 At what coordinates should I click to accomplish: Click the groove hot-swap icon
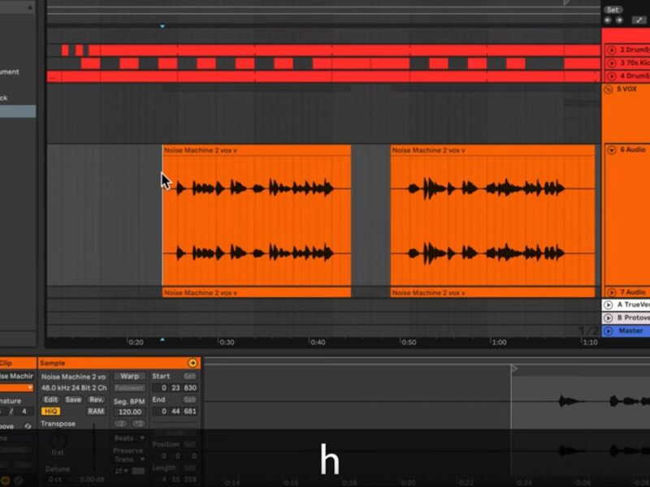(28, 425)
